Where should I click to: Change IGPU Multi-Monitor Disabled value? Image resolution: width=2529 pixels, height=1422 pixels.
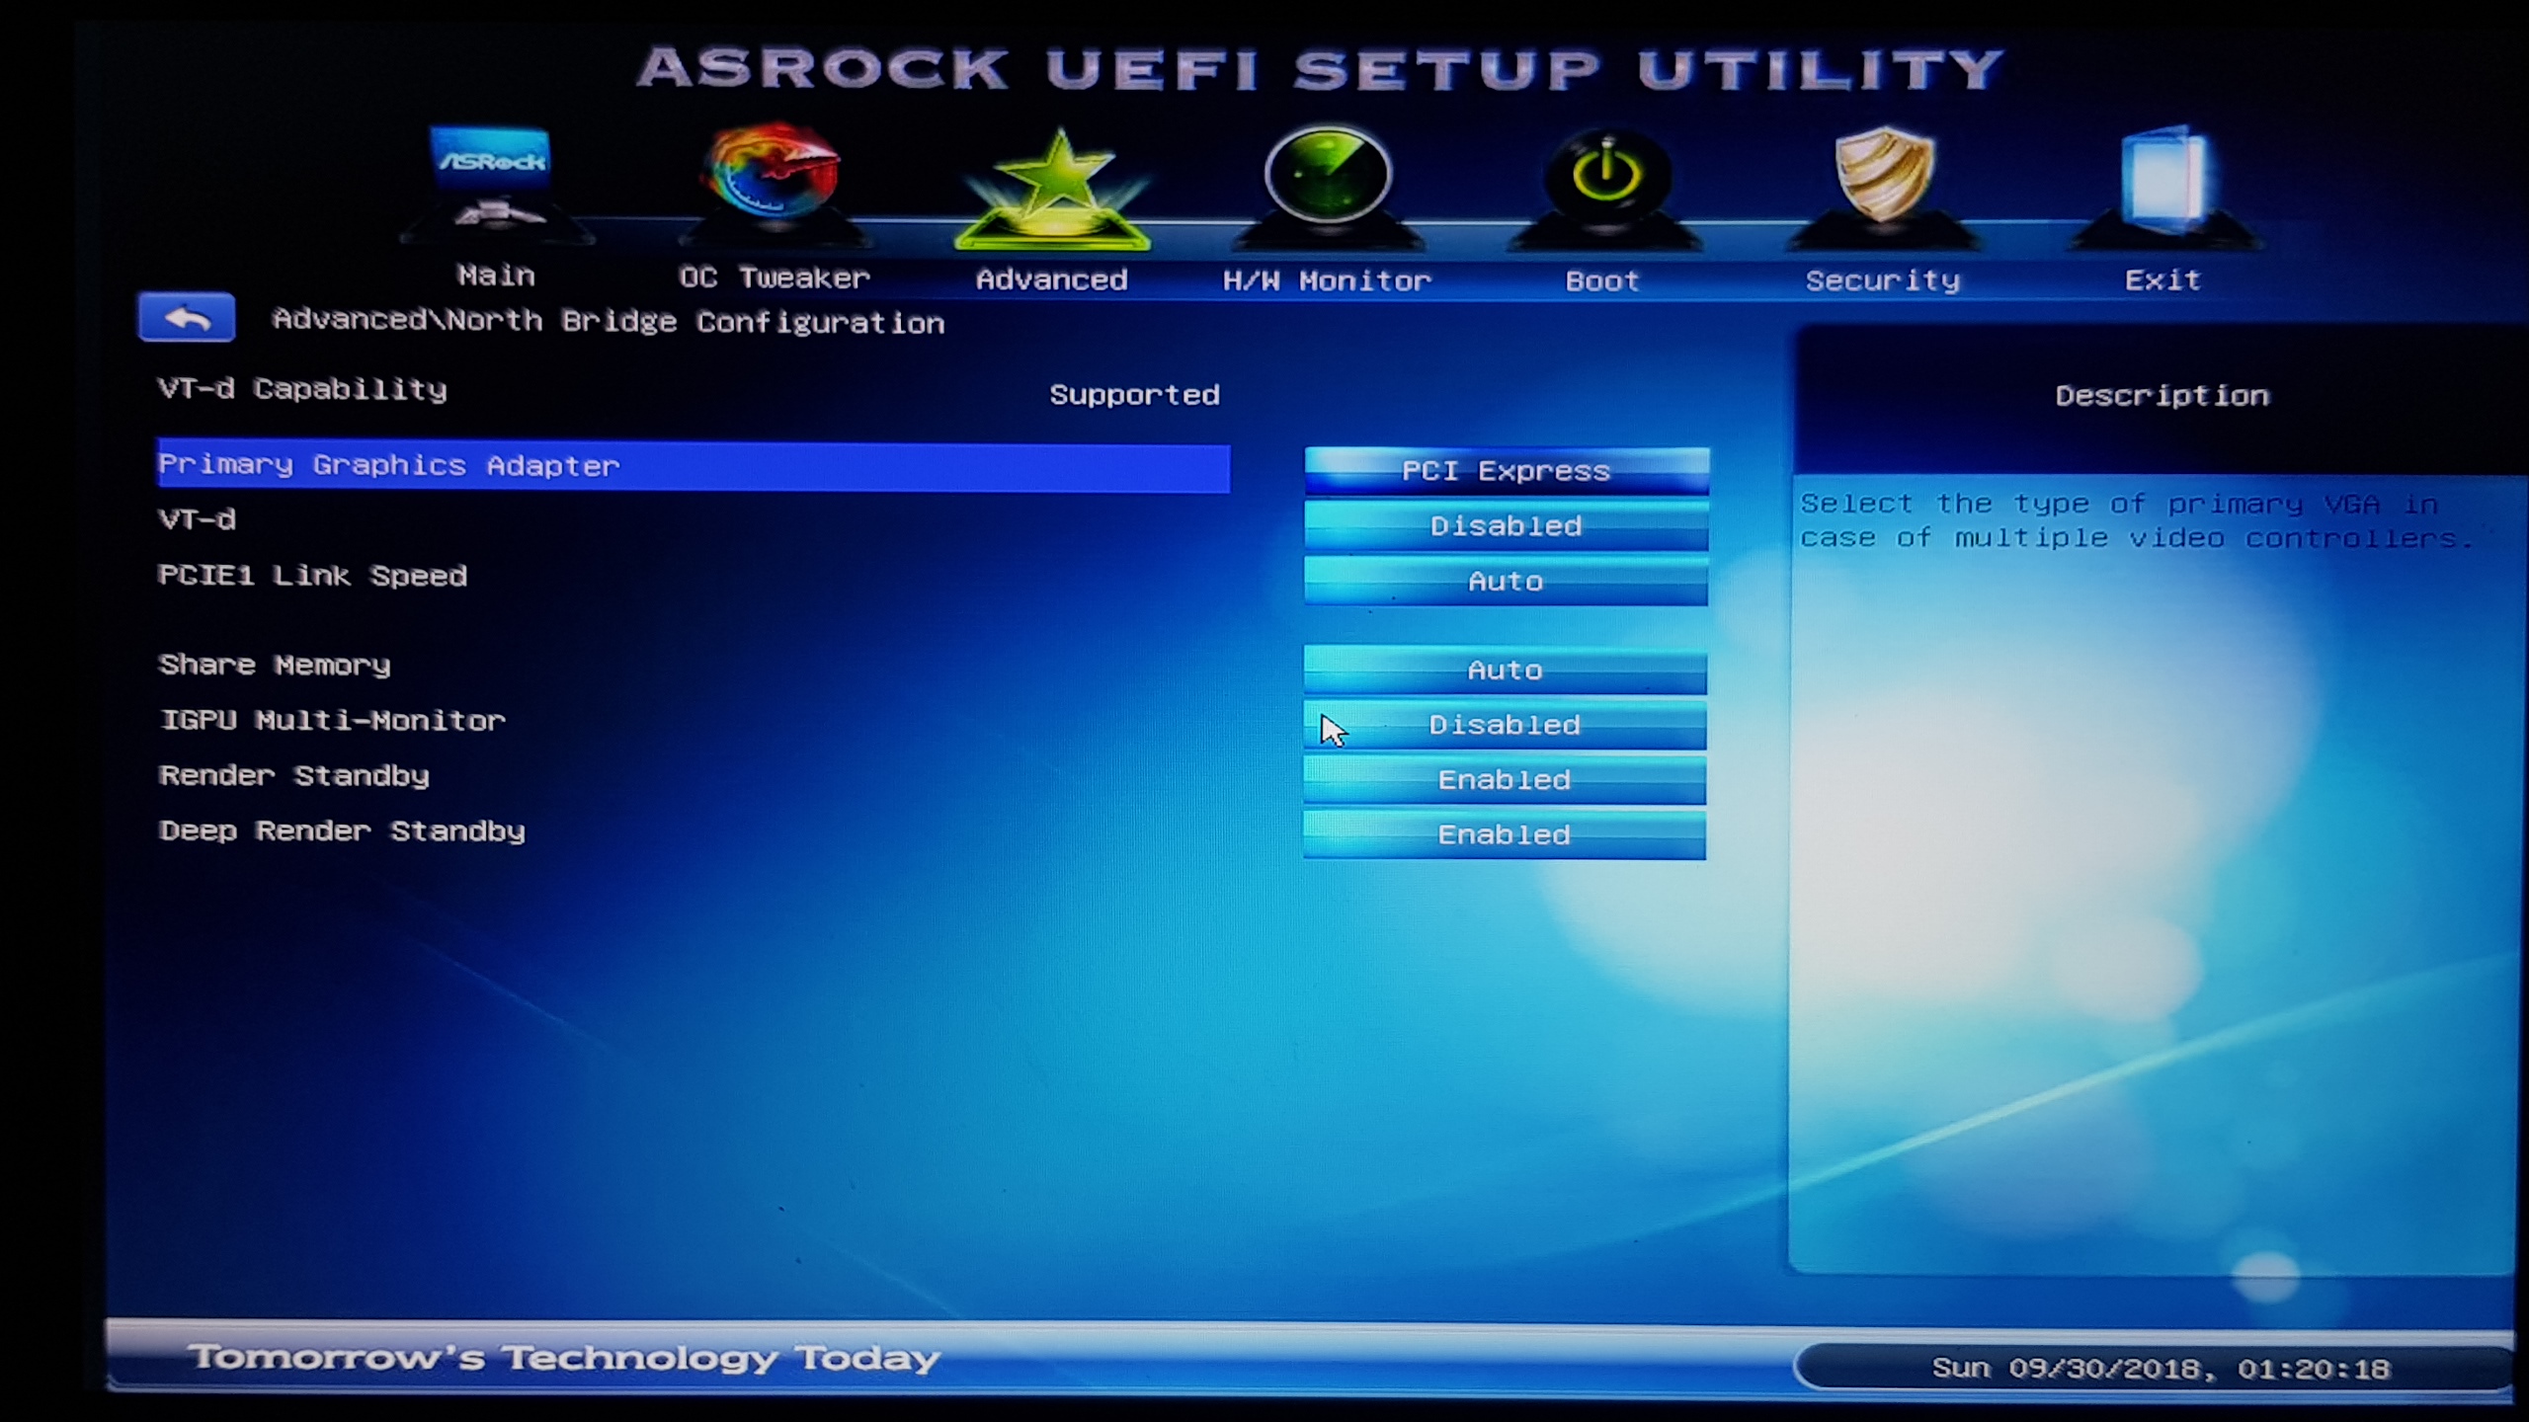click(1505, 725)
